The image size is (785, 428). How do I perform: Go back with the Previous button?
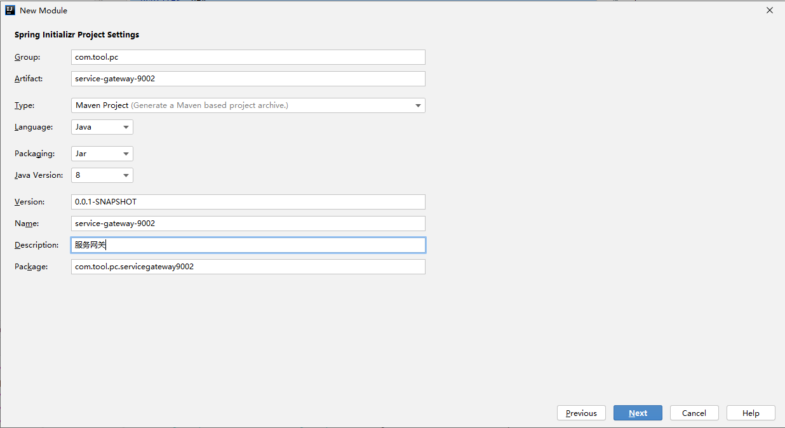click(x=581, y=413)
